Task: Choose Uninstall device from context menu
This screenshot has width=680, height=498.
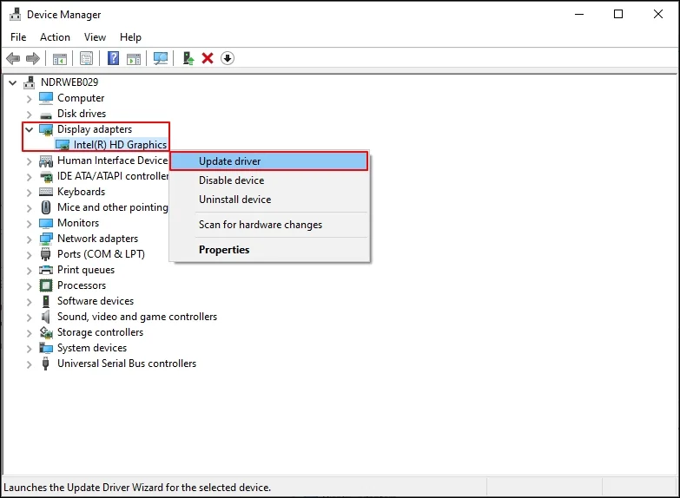Action: click(x=234, y=200)
